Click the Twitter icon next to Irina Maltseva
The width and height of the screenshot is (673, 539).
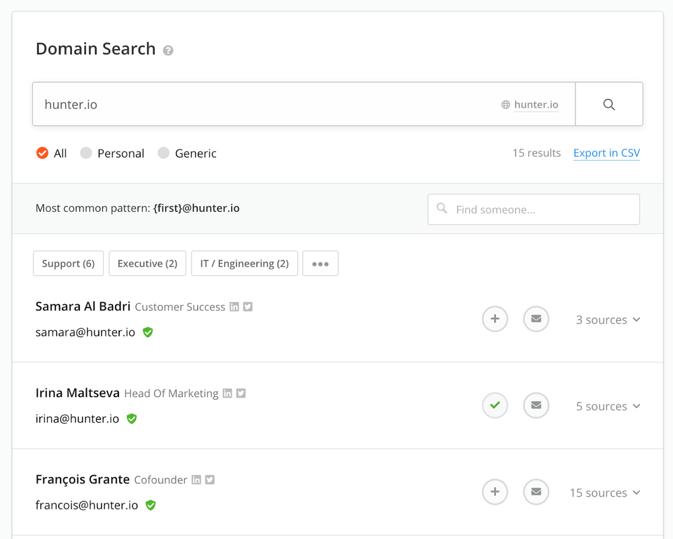coord(241,392)
